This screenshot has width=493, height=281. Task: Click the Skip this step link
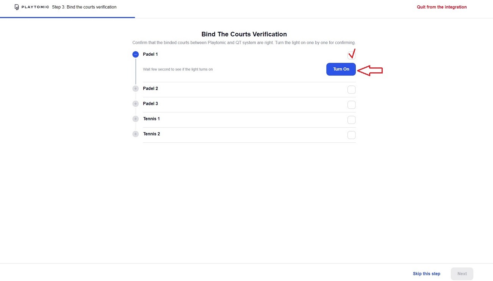click(x=426, y=274)
